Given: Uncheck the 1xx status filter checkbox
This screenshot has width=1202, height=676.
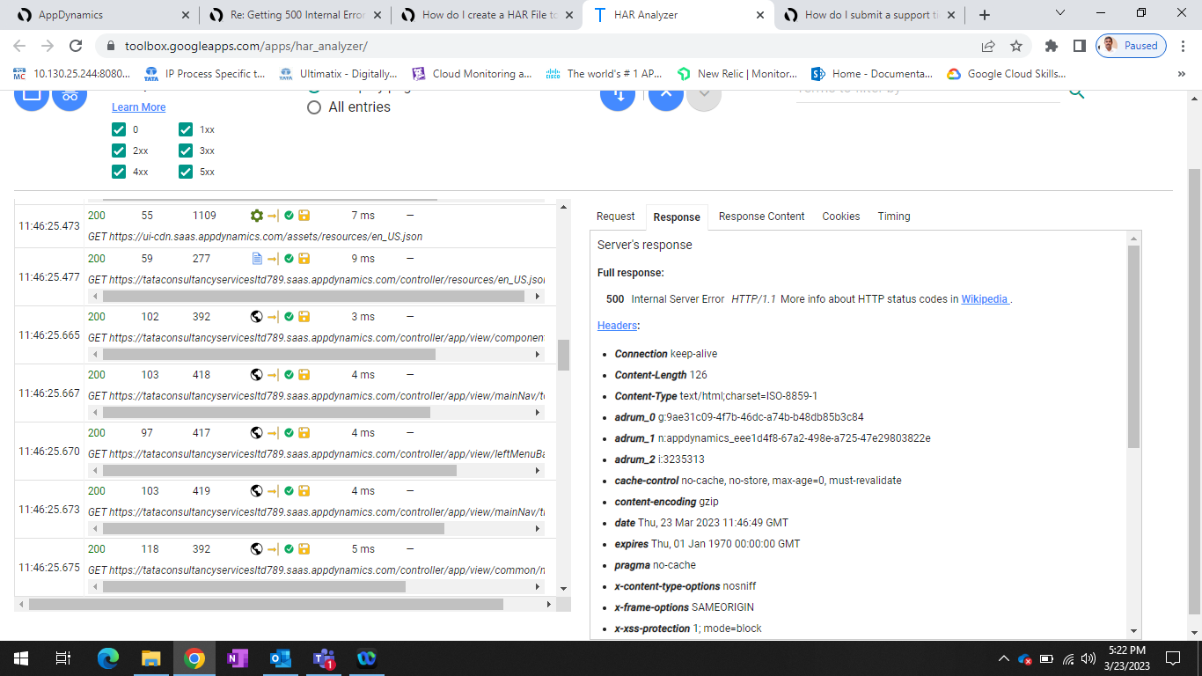Looking at the screenshot, I should pos(186,129).
